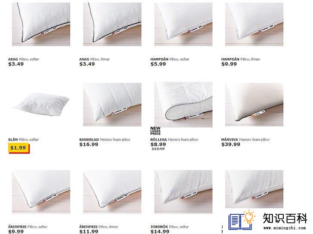
Task: Open the MÅNVIVA Memory foam pillow link
Action: pos(245,139)
